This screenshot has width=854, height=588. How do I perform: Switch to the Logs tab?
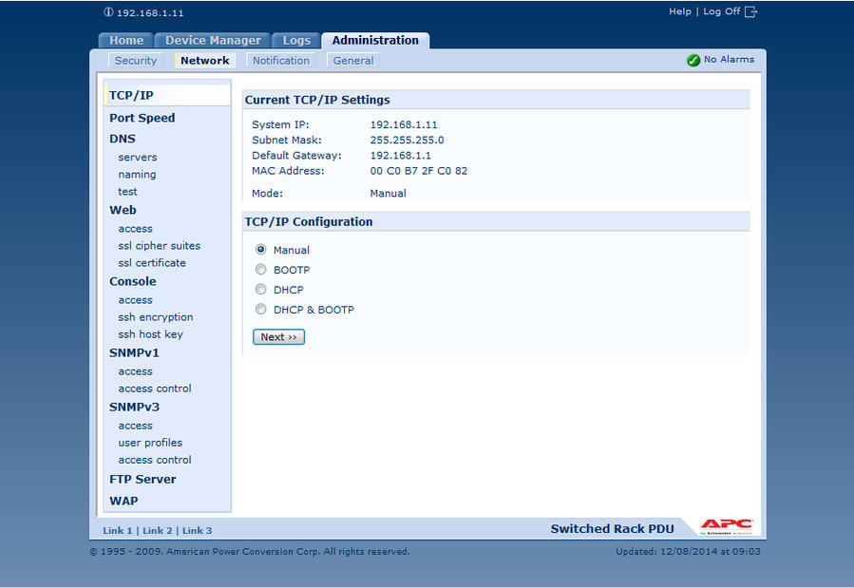296,41
